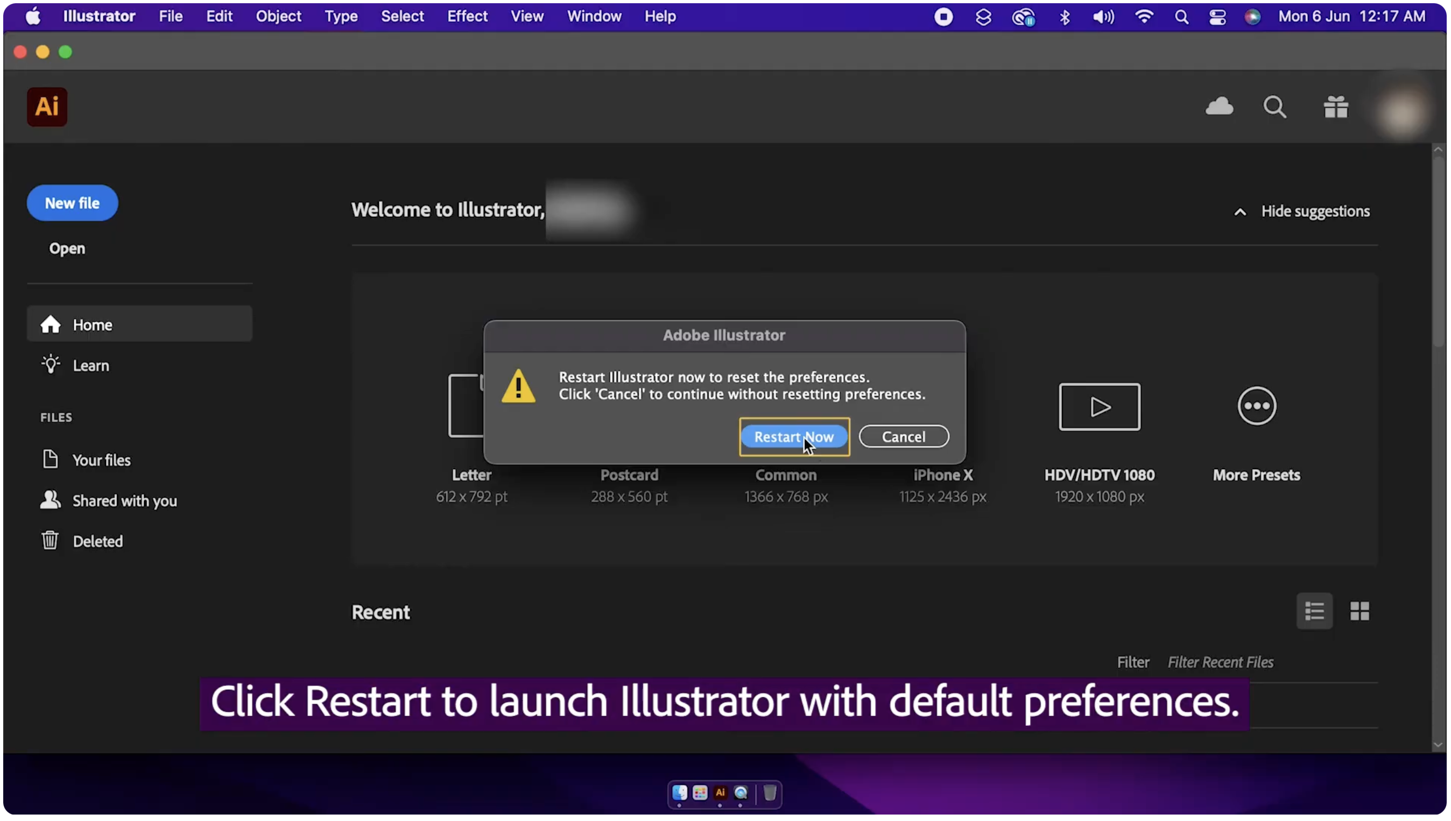Click the scrollbar down arrow
1451x821 pixels.
tap(1437, 745)
